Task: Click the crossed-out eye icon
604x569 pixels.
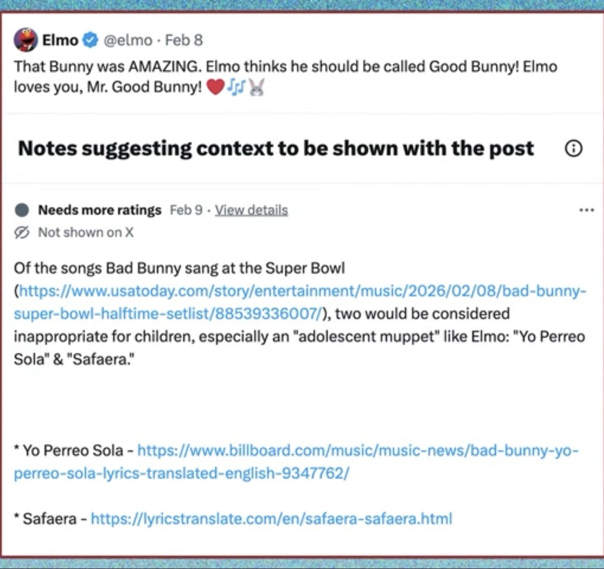Action: point(22,232)
